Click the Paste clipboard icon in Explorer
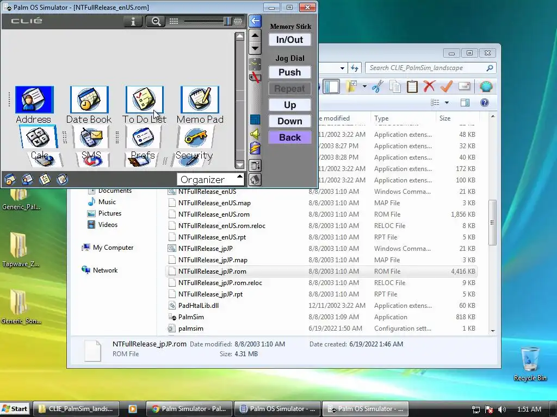The image size is (557, 417). [412, 86]
